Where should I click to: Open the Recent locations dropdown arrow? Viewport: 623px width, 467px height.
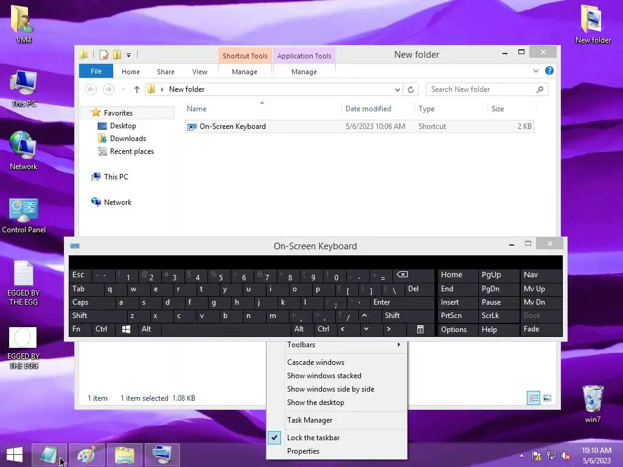click(123, 89)
